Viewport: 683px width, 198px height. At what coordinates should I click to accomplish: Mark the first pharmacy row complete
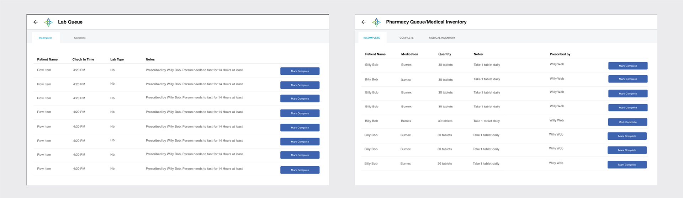628,66
